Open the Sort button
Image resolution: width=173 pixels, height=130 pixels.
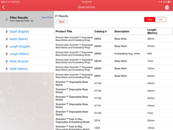point(62,22)
